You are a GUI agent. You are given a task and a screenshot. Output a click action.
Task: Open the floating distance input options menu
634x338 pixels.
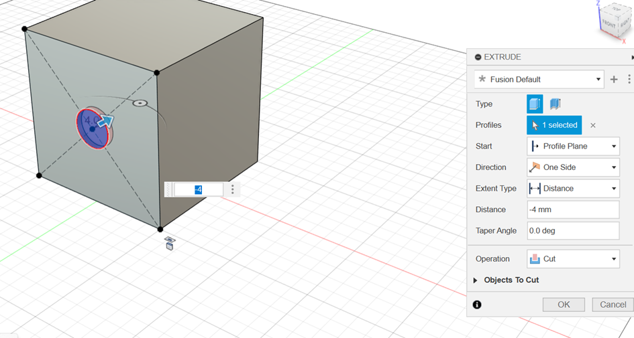(233, 189)
